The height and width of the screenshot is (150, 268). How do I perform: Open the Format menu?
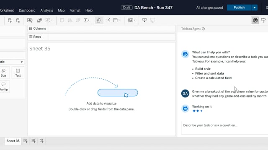[75, 10]
